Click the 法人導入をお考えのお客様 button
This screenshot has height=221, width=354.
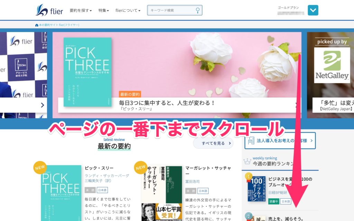tap(280, 141)
